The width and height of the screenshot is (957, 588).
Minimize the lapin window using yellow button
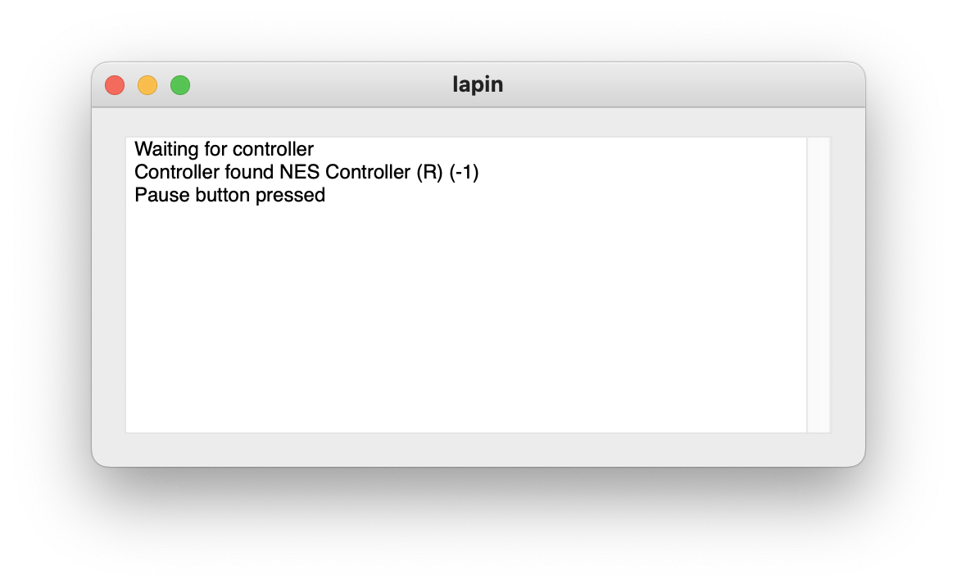coord(147,85)
